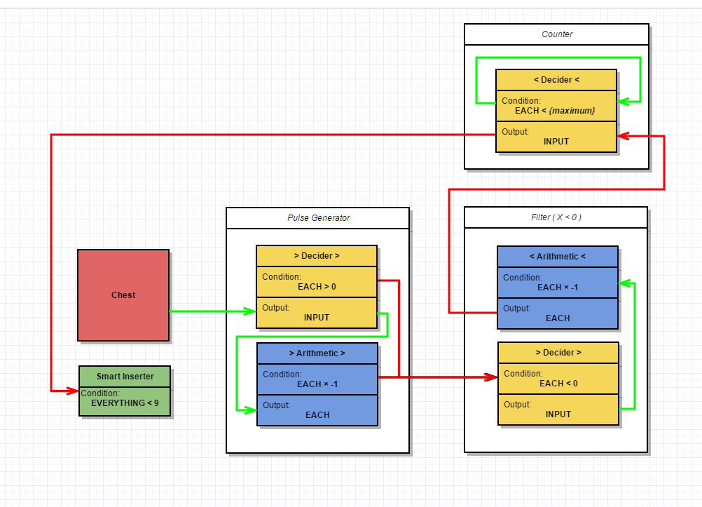This screenshot has width=702, height=507.
Task: Click the Smart Inserter header
Action: 125,376
